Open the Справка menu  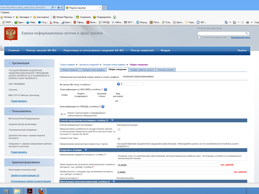[5, 12]
